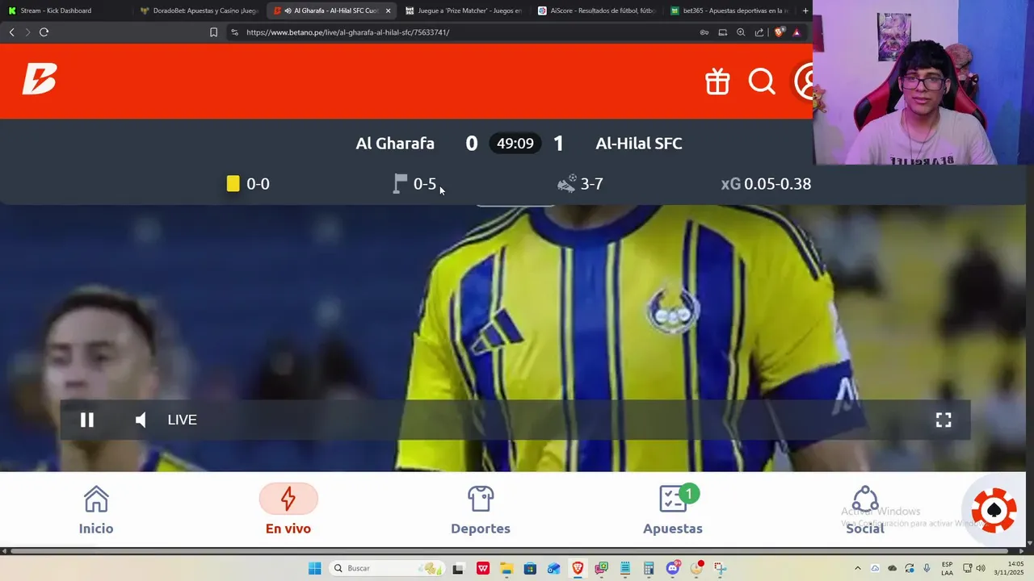Open Apuestas bet slip tab
Viewport: 1034px width, 581px height.
(673, 511)
